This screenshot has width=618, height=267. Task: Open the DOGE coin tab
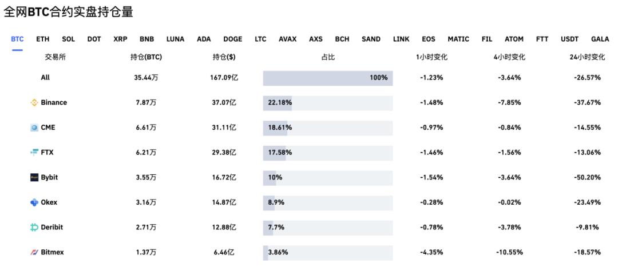233,39
